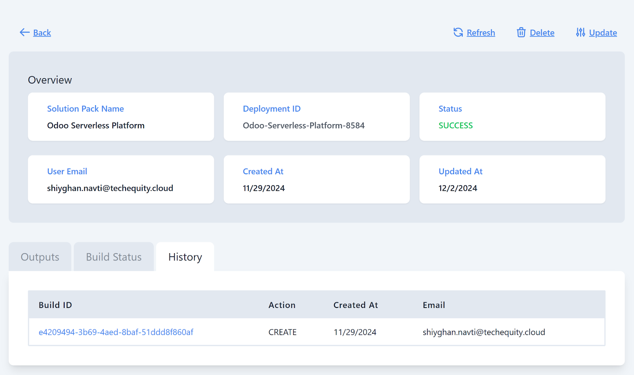
Task: Click the User Email label
Action: [67, 171]
